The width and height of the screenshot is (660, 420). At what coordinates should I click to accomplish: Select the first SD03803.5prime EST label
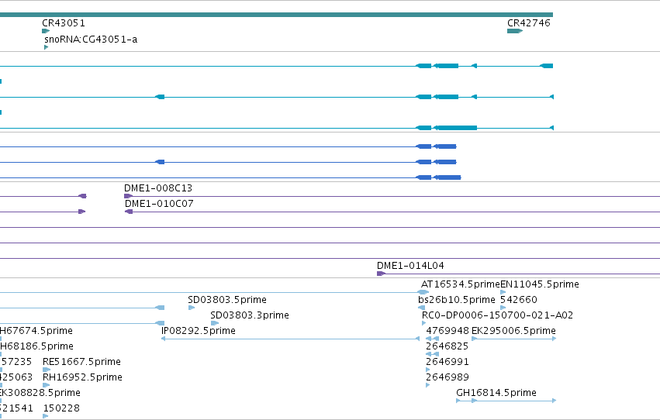227,300
